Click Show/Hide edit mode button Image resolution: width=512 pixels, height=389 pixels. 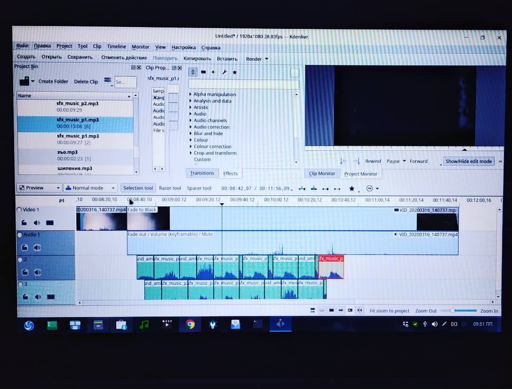pyautogui.click(x=468, y=161)
